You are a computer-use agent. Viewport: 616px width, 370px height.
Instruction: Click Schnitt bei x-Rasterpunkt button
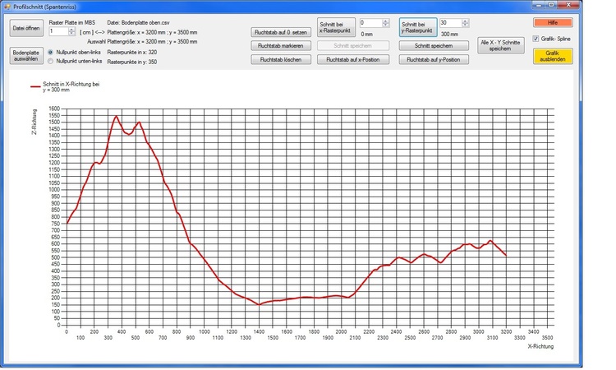click(336, 27)
